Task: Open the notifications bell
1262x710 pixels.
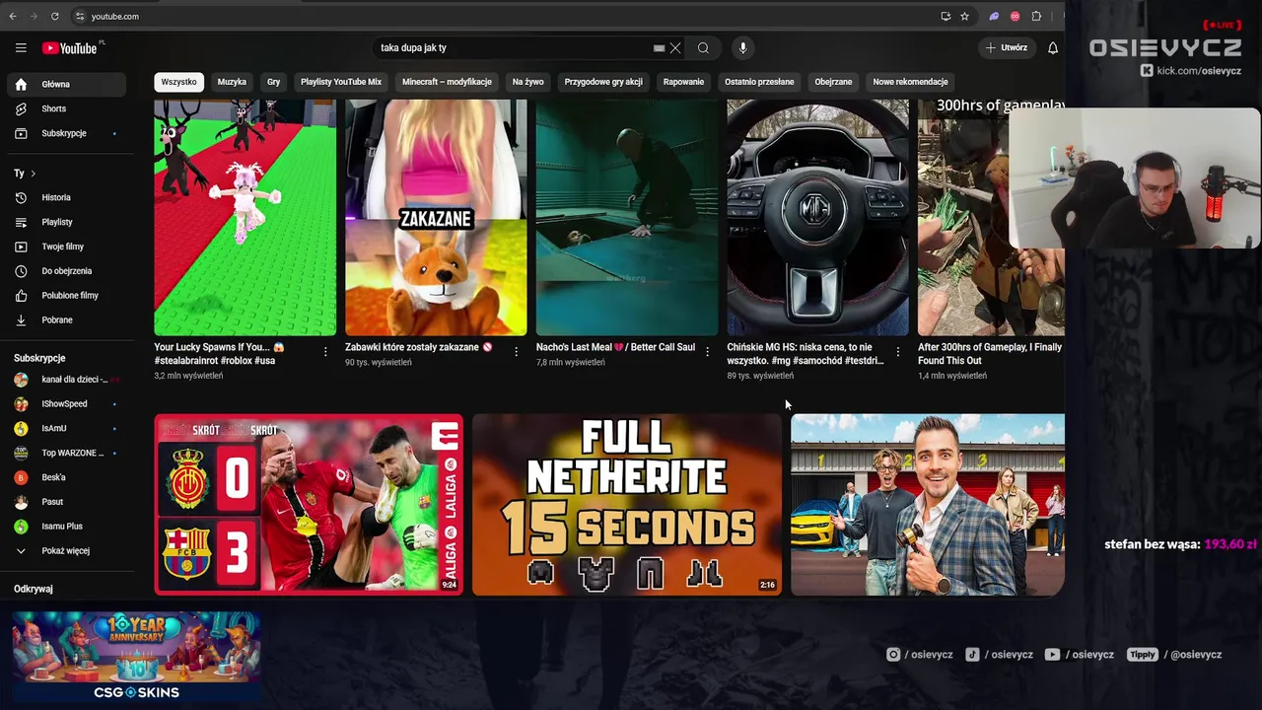Action: (1053, 47)
